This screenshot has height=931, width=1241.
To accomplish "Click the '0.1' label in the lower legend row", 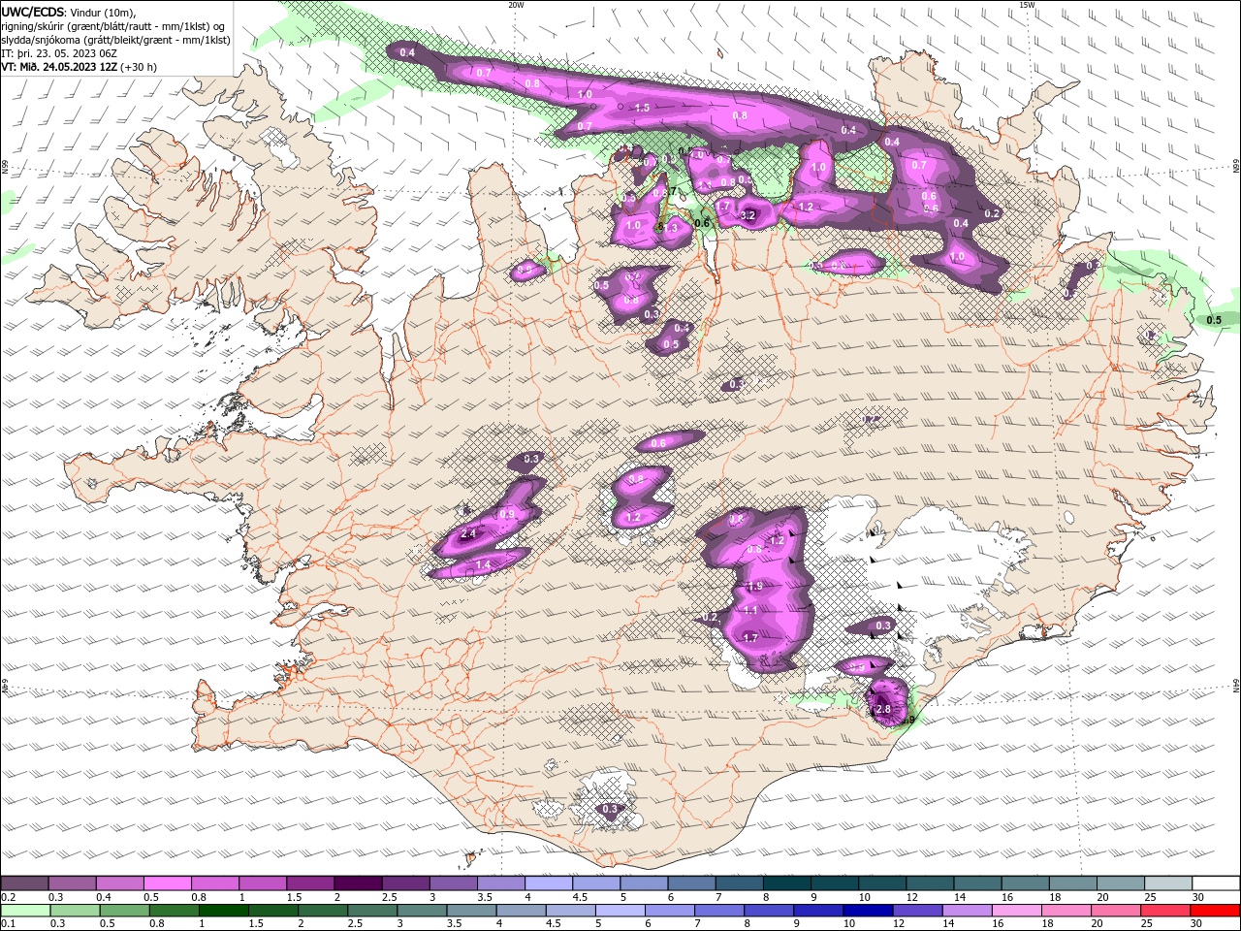I will coord(8,923).
